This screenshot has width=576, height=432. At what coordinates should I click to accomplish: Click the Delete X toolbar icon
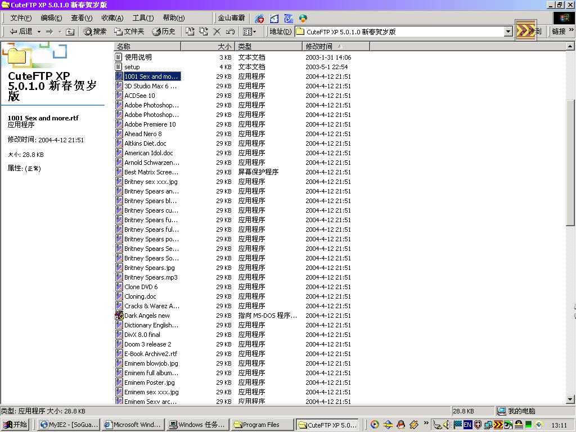coord(217,31)
